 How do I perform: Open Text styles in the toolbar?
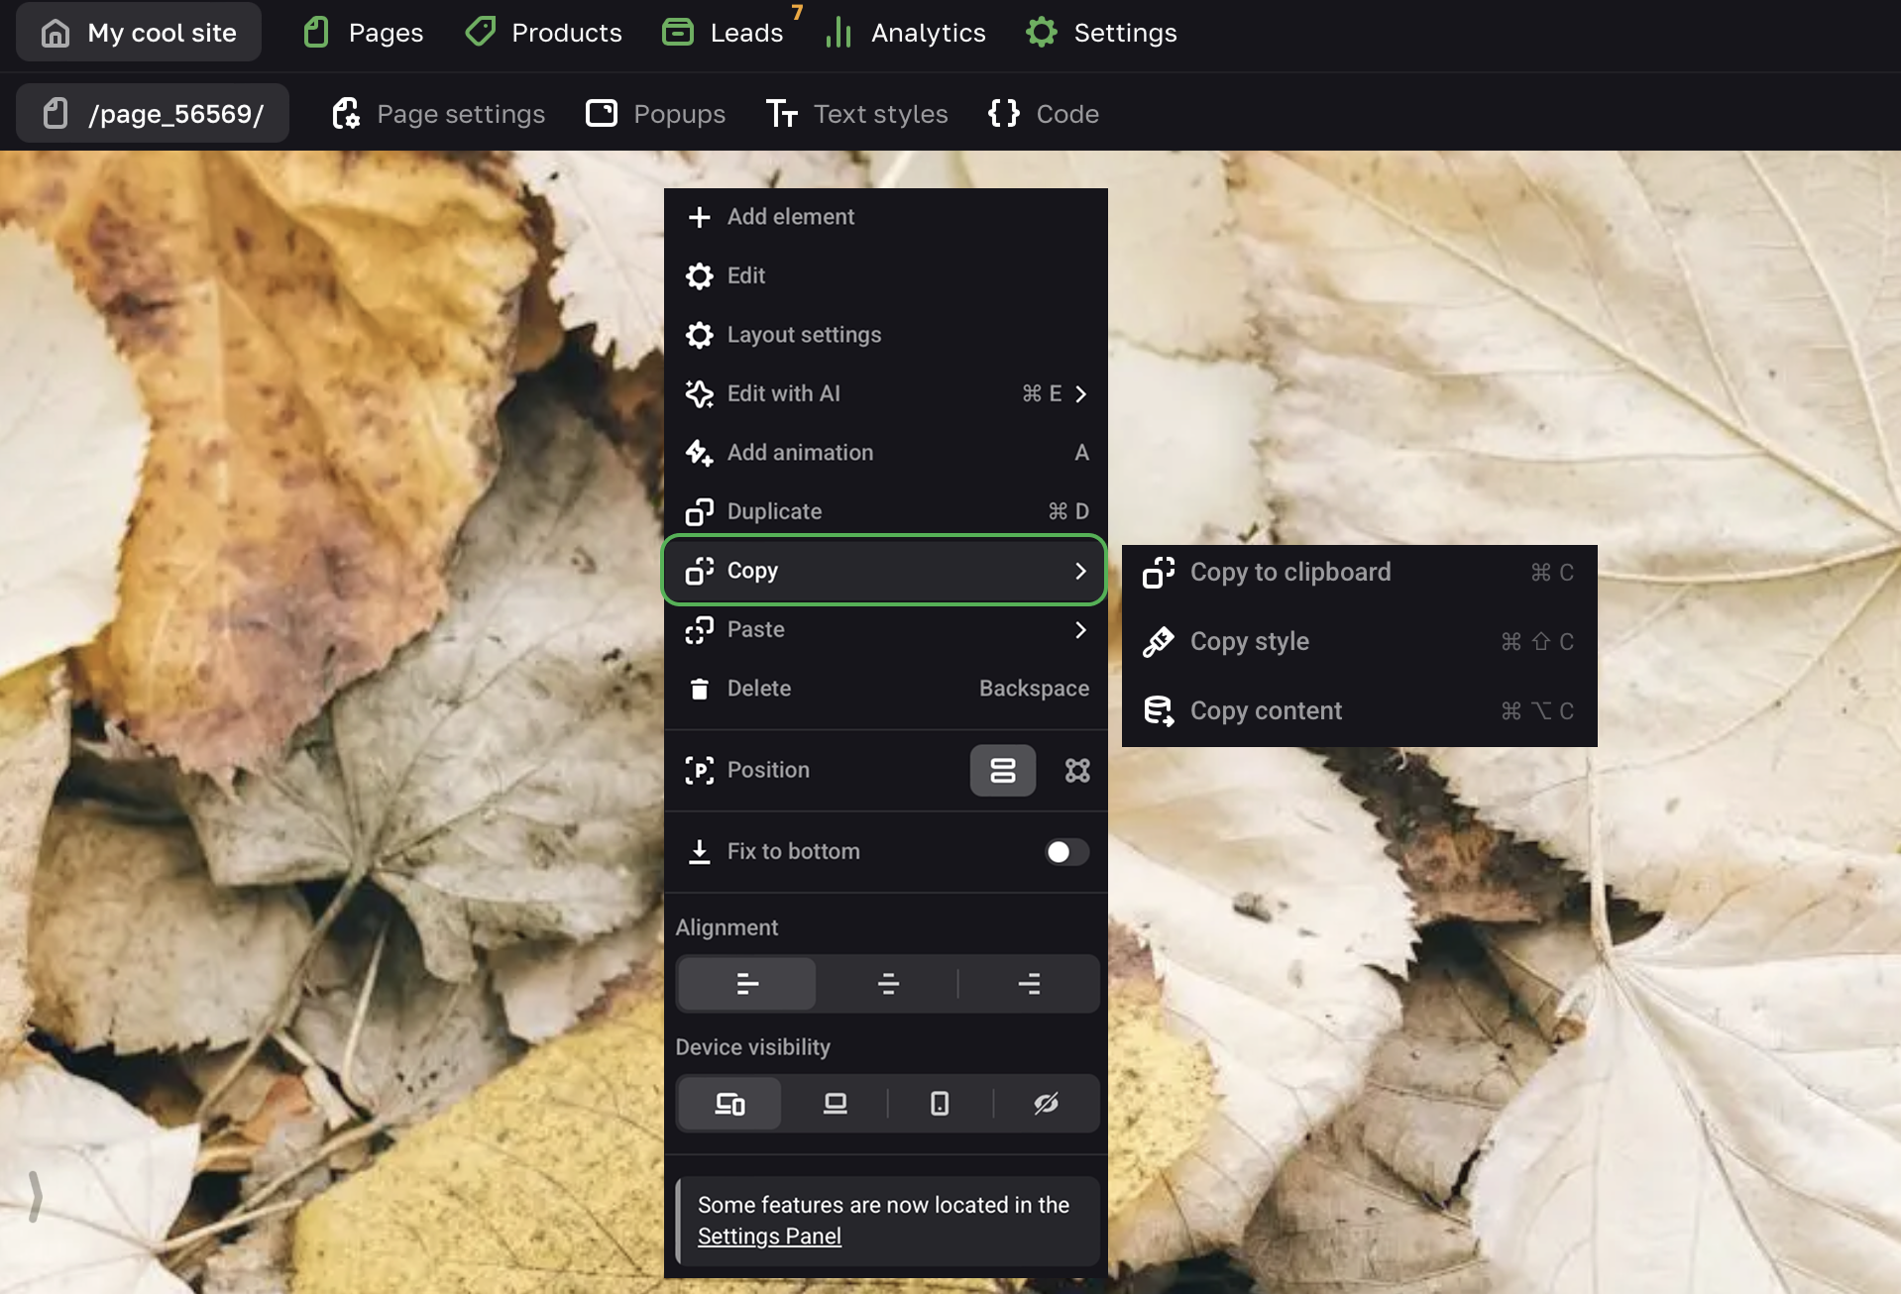click(x=857, y=114)
